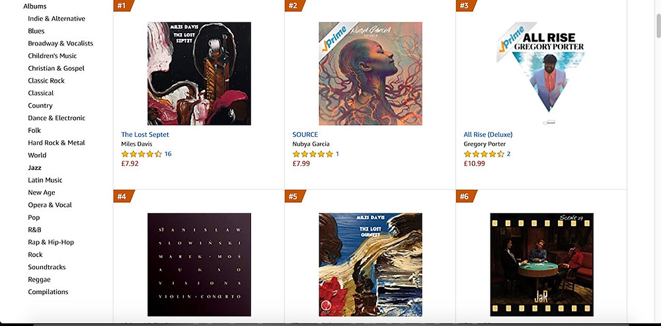Click the #6 rank badge
The width and height of the screenshot is (661, 326).
pos(466,196)
